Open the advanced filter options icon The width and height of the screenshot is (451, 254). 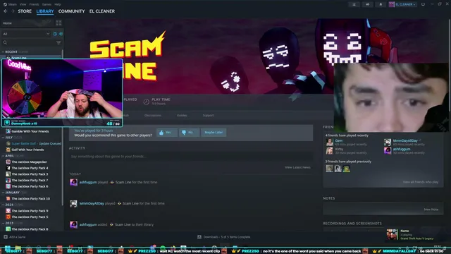coord(58,42)
